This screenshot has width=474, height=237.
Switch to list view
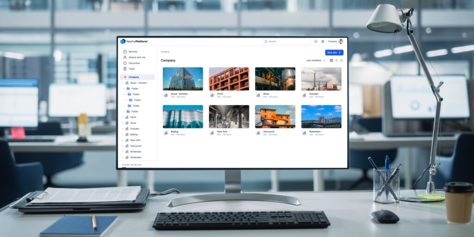click(337, 60)
